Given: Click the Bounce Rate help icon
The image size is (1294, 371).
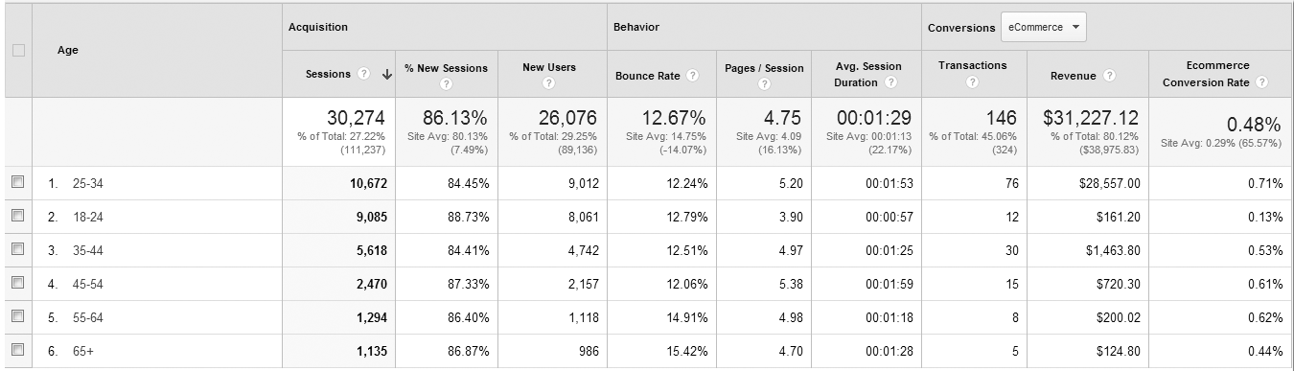Looking at the screenshot, I should coord(692,76).
